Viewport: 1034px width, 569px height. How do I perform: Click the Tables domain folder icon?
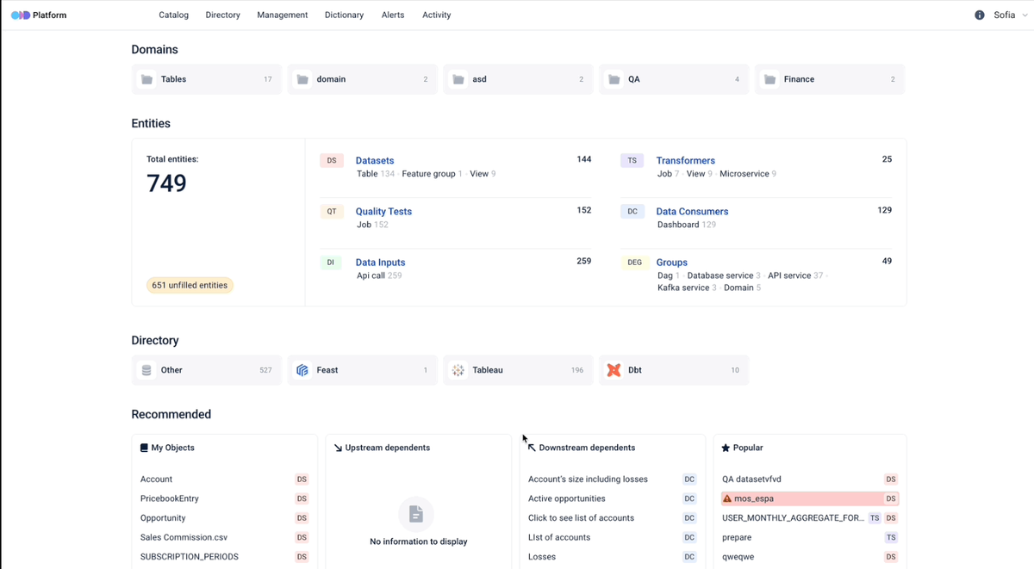(x=147, y=79)
